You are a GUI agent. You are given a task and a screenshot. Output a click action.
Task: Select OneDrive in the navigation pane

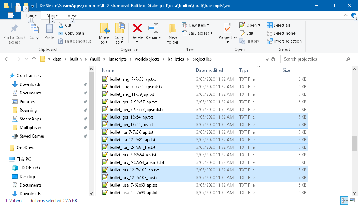tap(25, 148)
